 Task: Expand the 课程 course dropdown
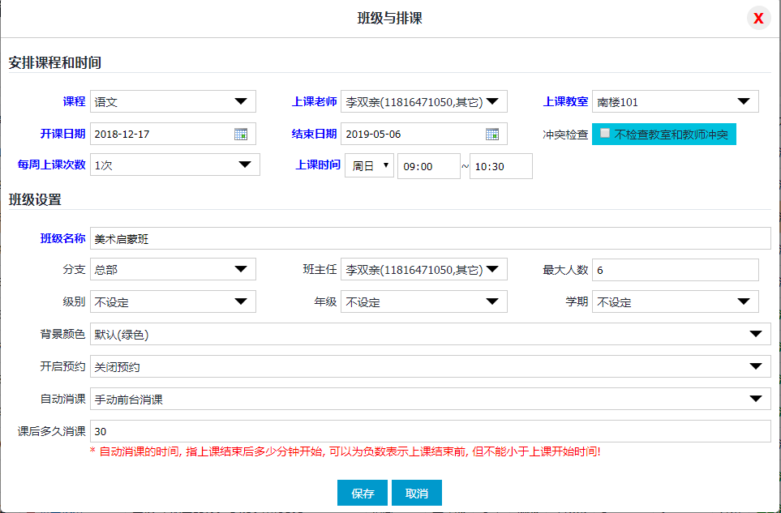pos(173,101)
